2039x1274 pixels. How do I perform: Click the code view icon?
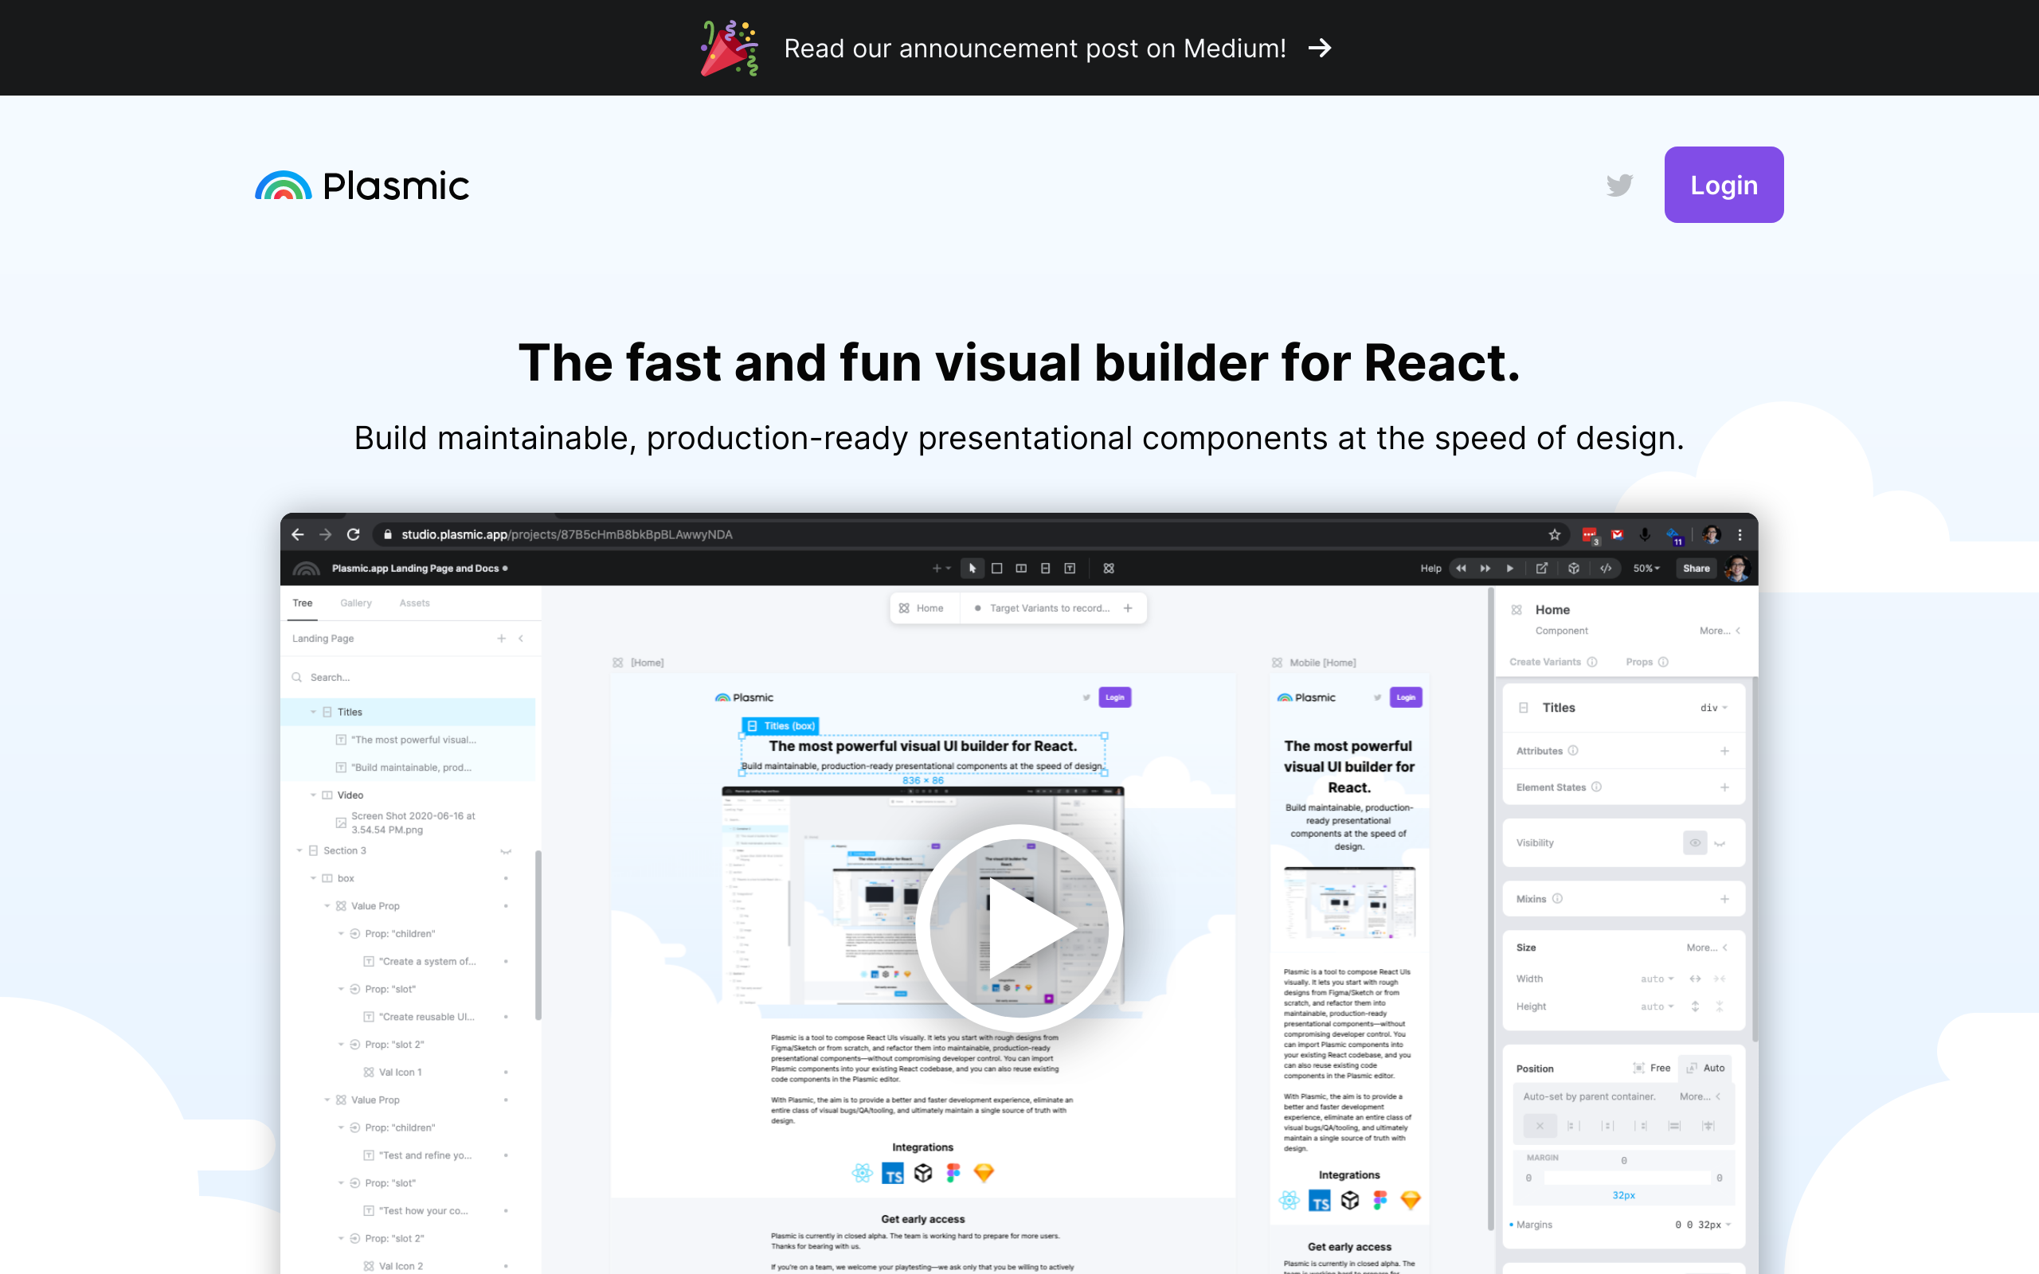coord(1606,569)
